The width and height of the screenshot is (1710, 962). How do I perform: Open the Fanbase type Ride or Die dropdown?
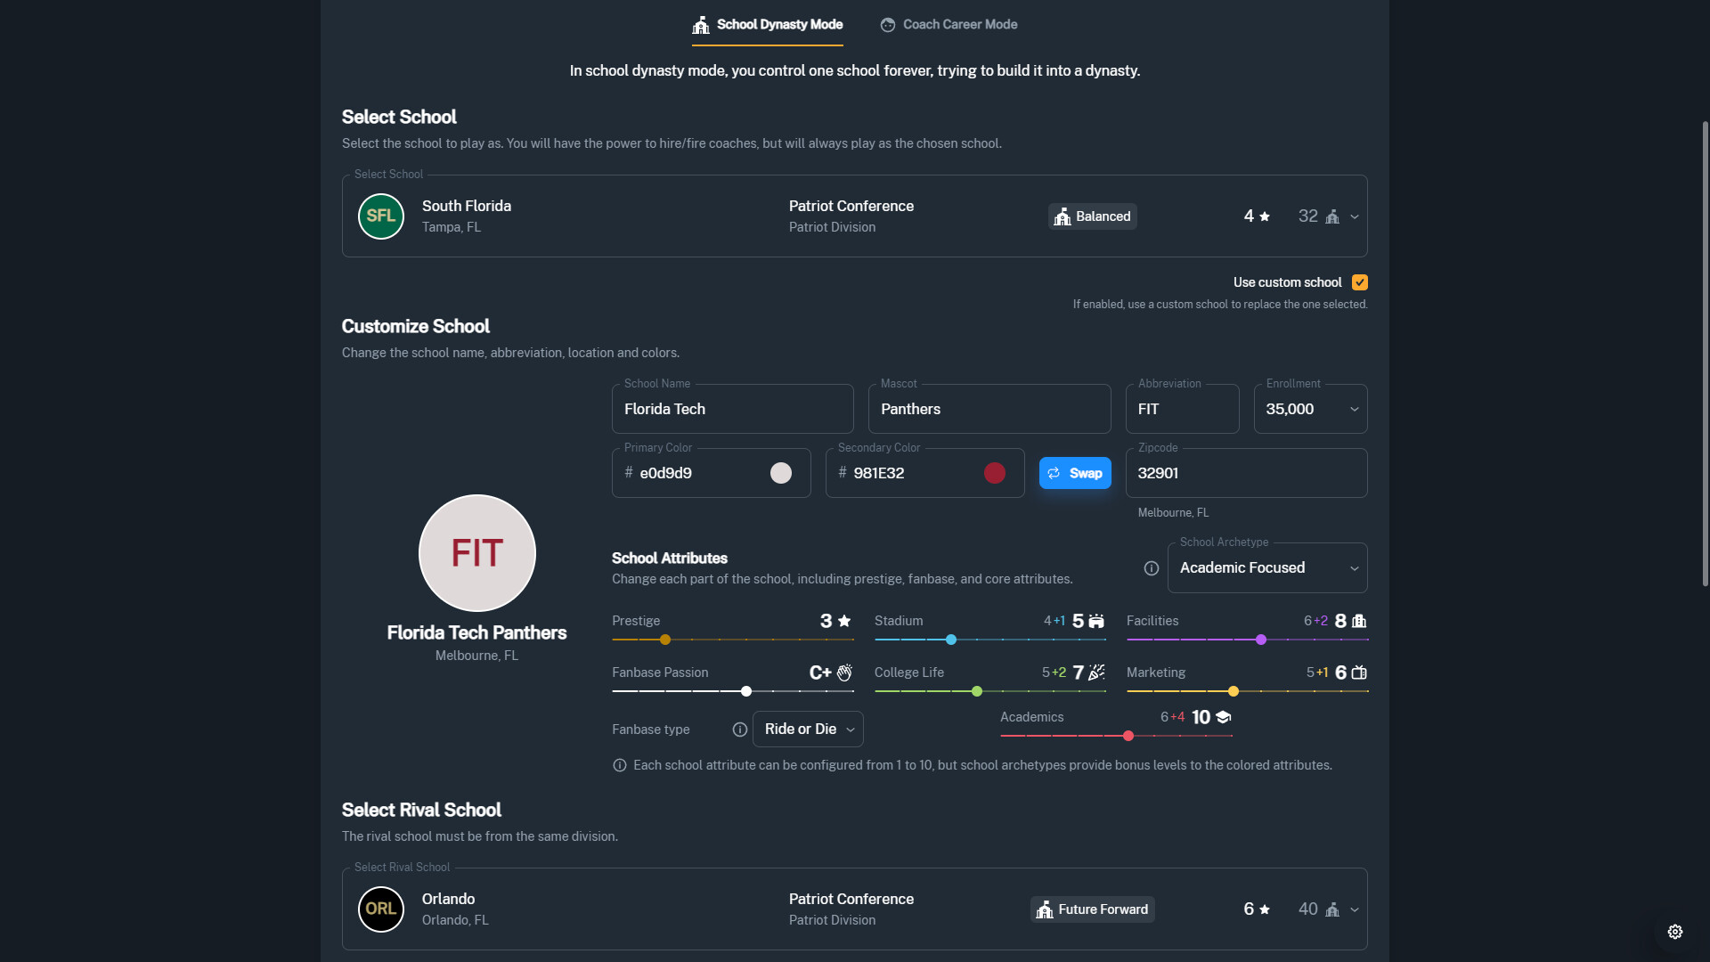(x=807, y=729)
